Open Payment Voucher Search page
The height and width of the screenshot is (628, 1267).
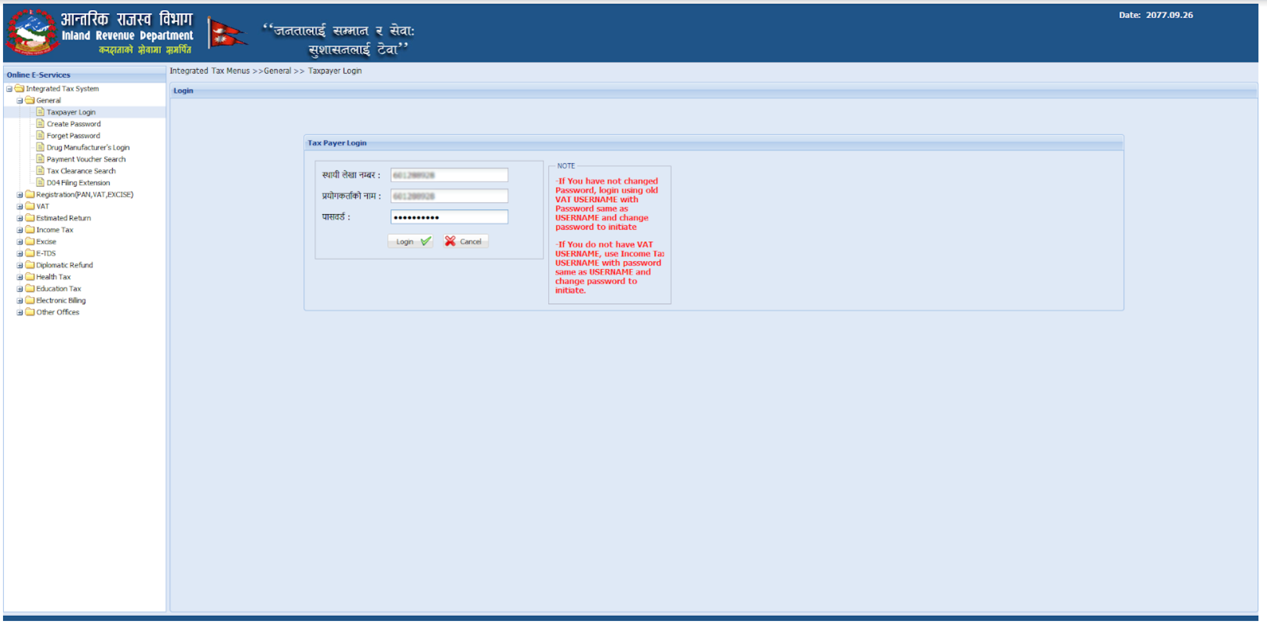pyautogui.click(x=87, y=160)
